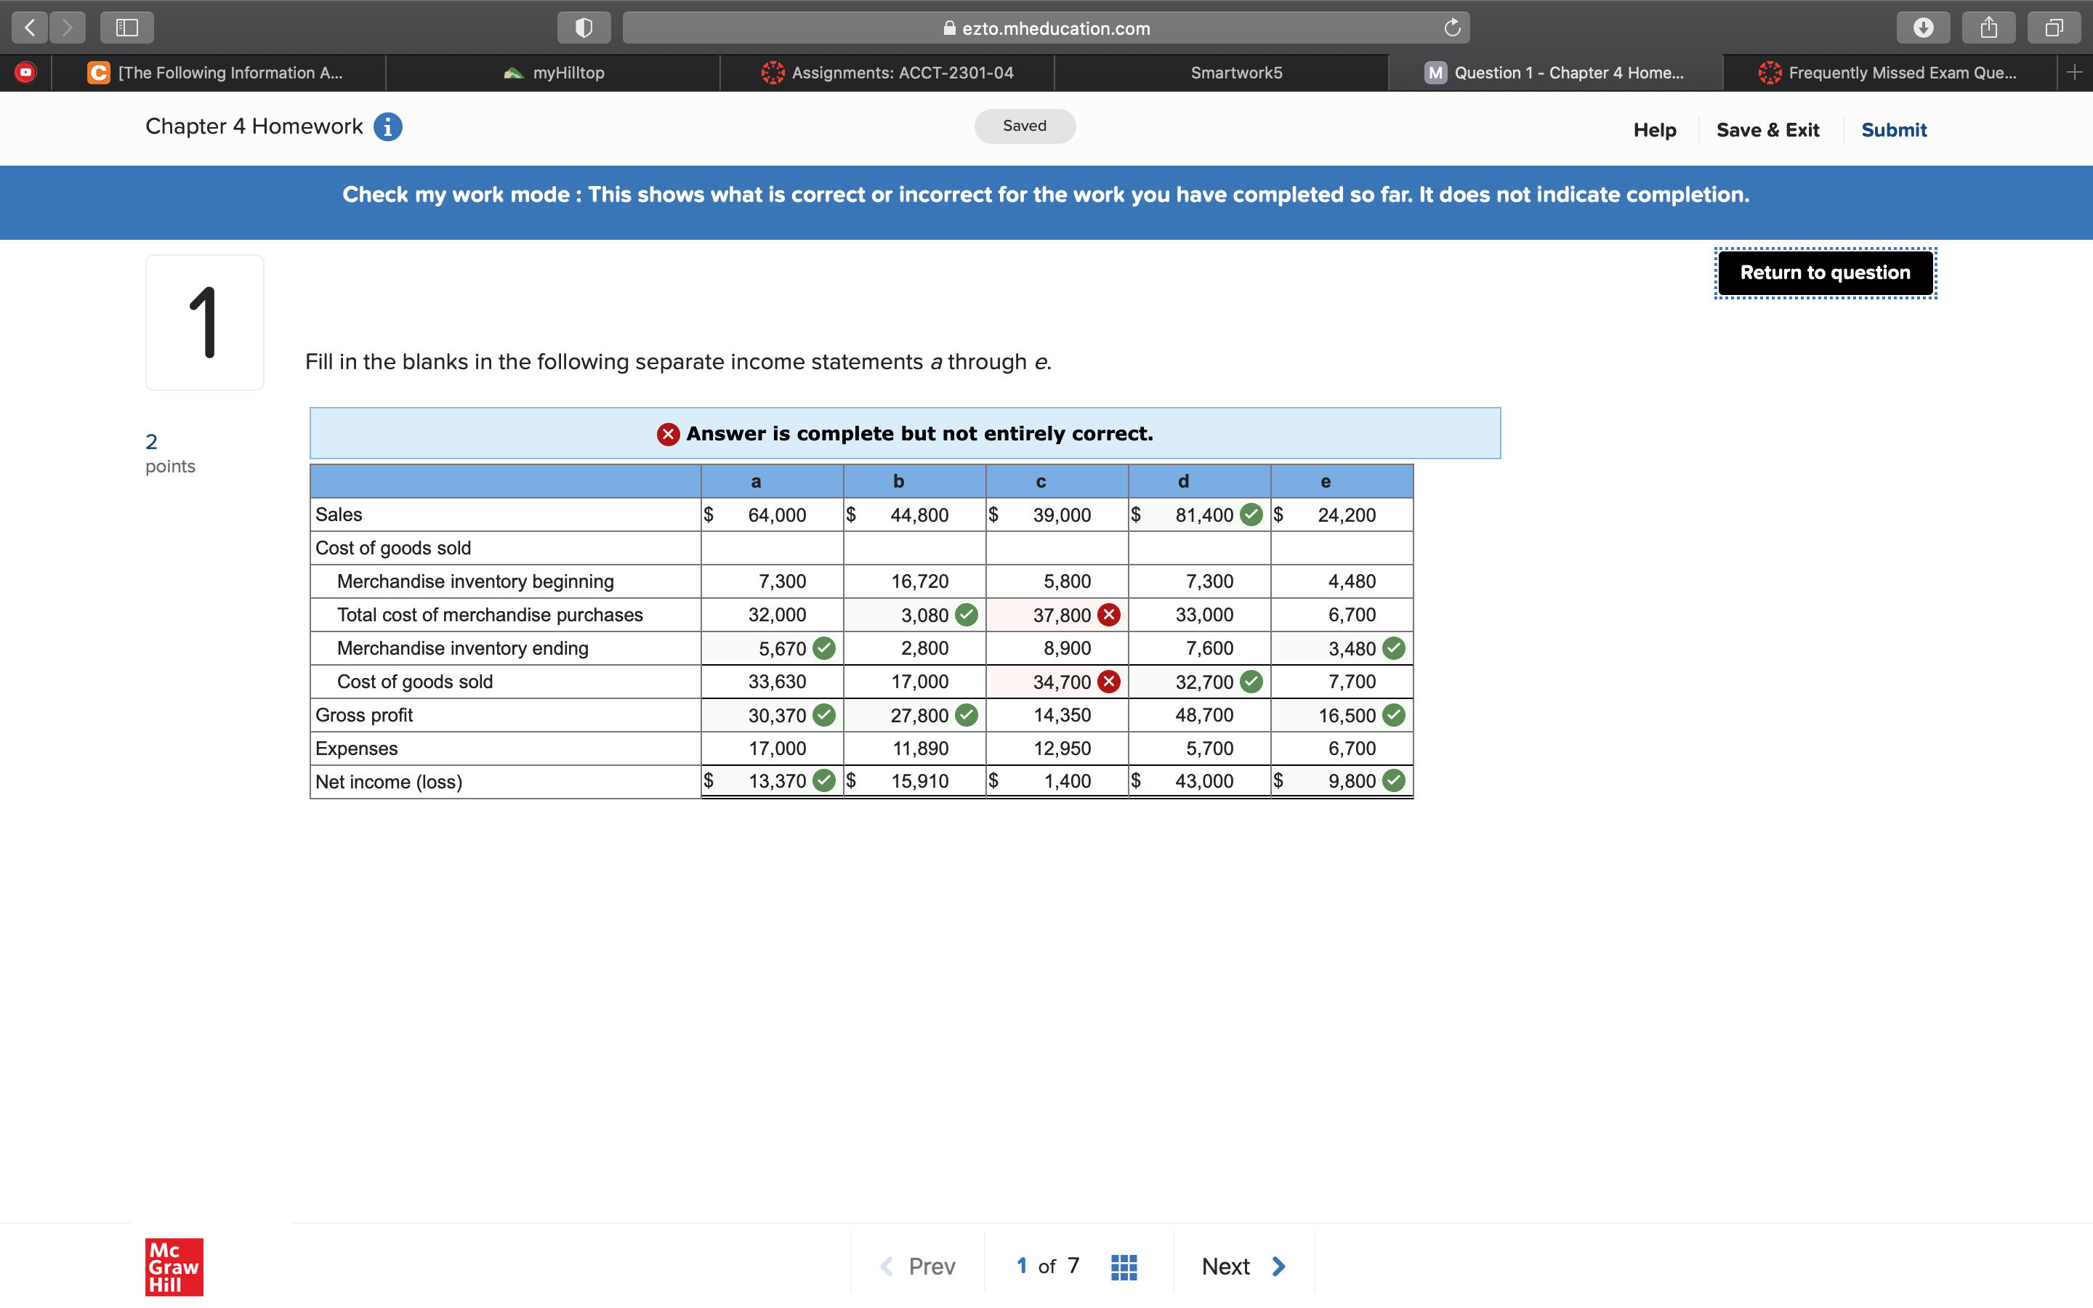2093x1308 pixels.
Task: Open the question grid navigator icon
Action: 1124,1267
